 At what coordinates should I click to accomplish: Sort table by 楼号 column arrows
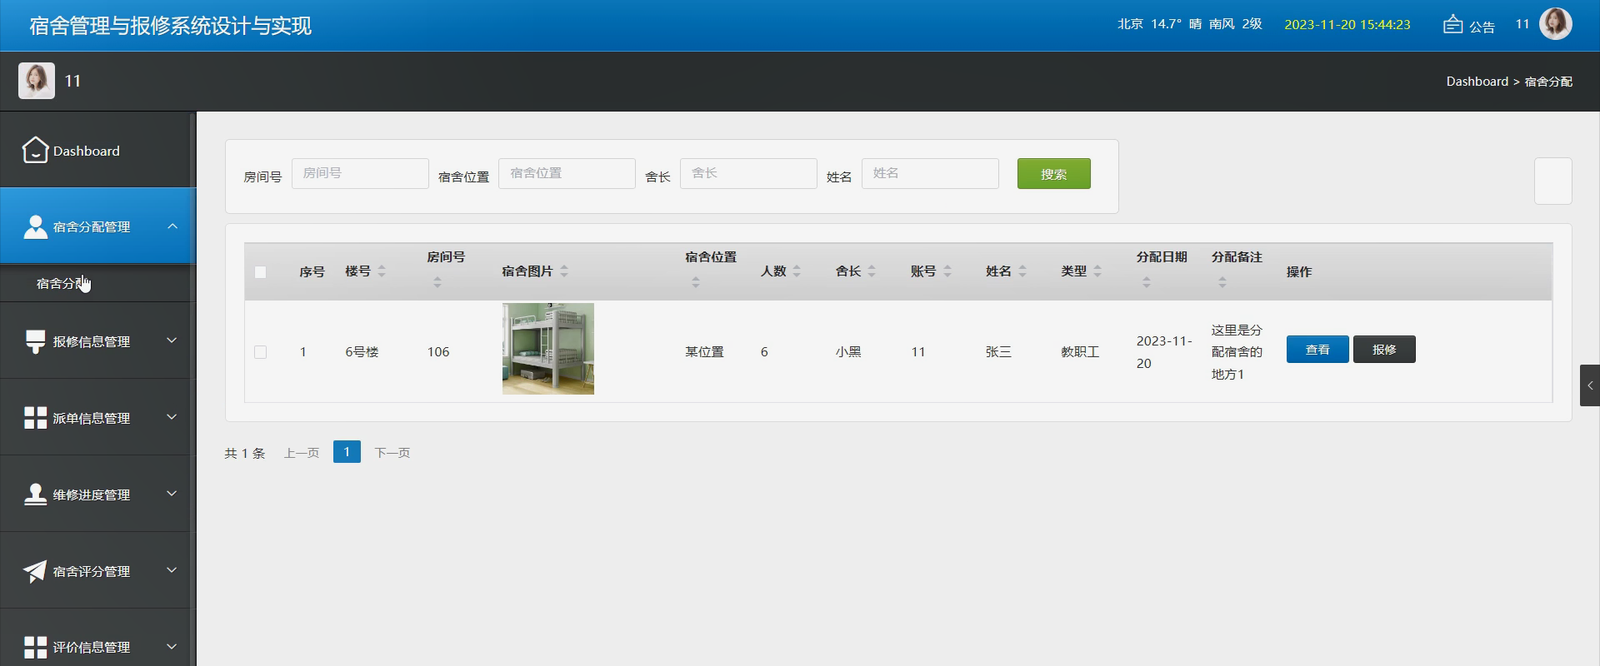coord(382,271)
